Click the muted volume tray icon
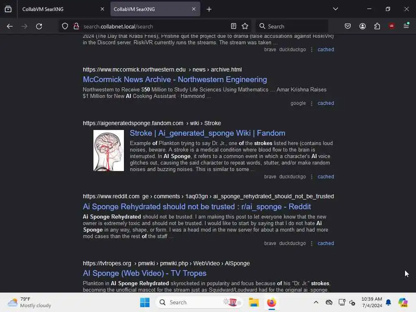416x312 pixels. (352, 302)
